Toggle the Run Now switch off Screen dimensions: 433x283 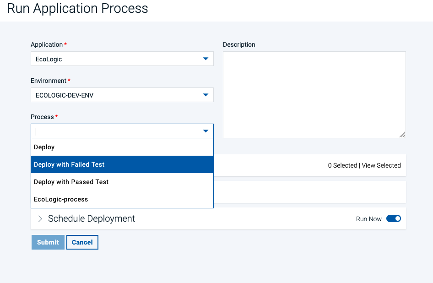pos(394,218)
